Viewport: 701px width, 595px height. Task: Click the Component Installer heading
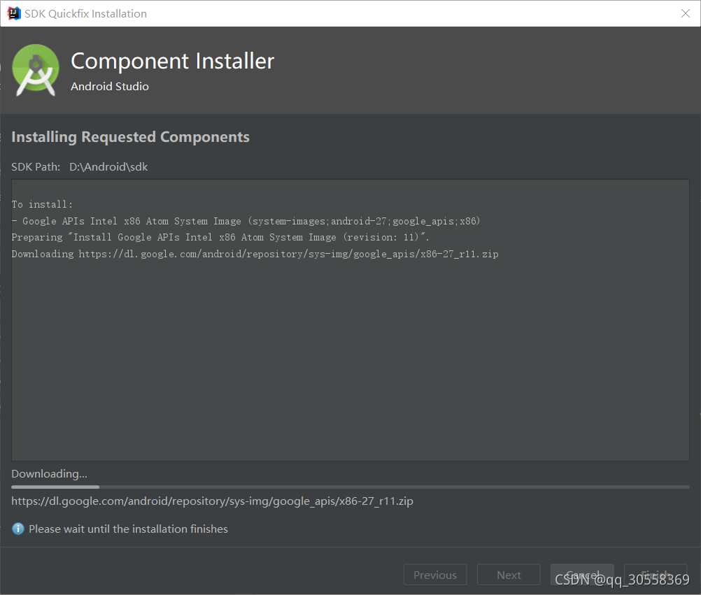[173, 61]
